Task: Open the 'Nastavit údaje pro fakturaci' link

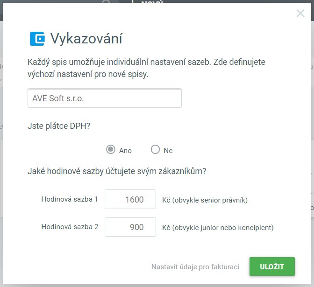Action: (195, 267)
